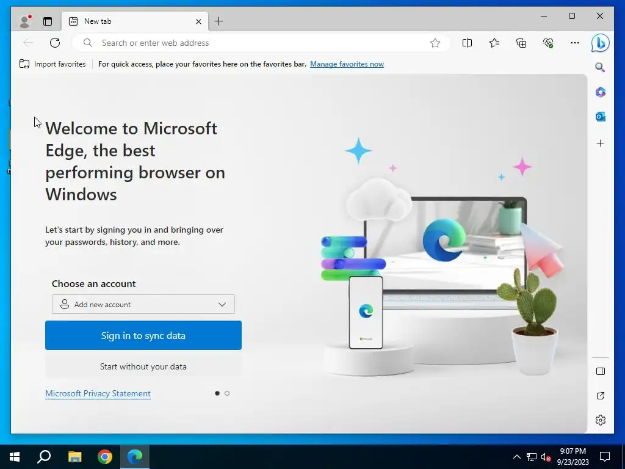
Task: Expand the Add new account dropdown
Action: coord(143,304)
